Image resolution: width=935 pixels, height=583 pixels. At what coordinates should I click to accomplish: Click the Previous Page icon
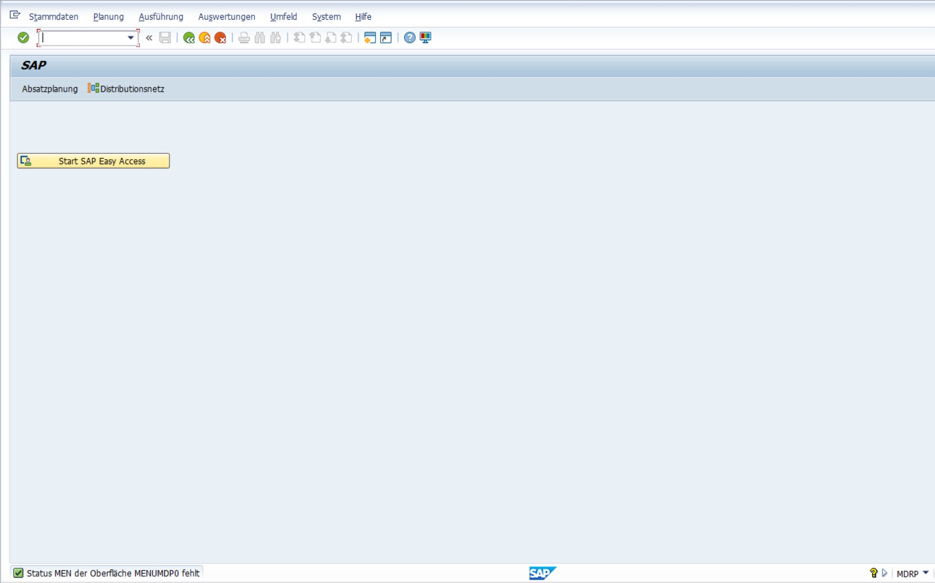(315, 38)
